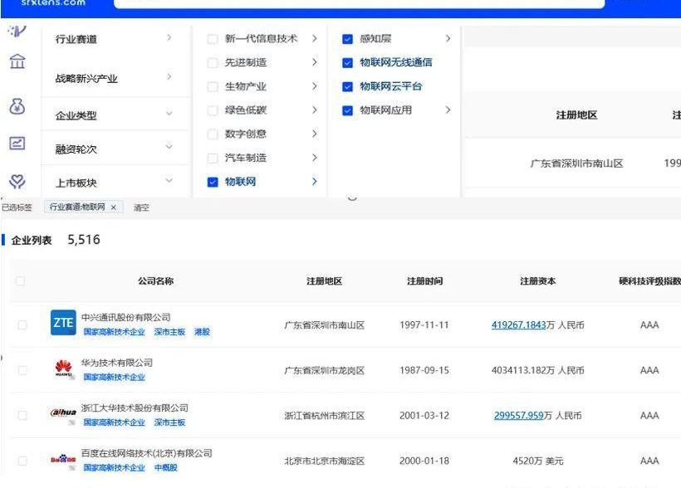The height and width of the screenshot is (488, 681).
Task: Click the 注册资本 column header
Action: 537,281
